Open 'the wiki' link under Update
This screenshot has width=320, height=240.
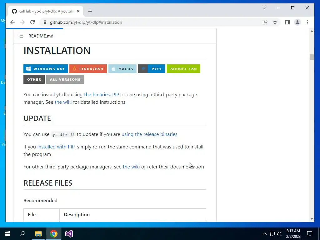[x=131, y=167]
